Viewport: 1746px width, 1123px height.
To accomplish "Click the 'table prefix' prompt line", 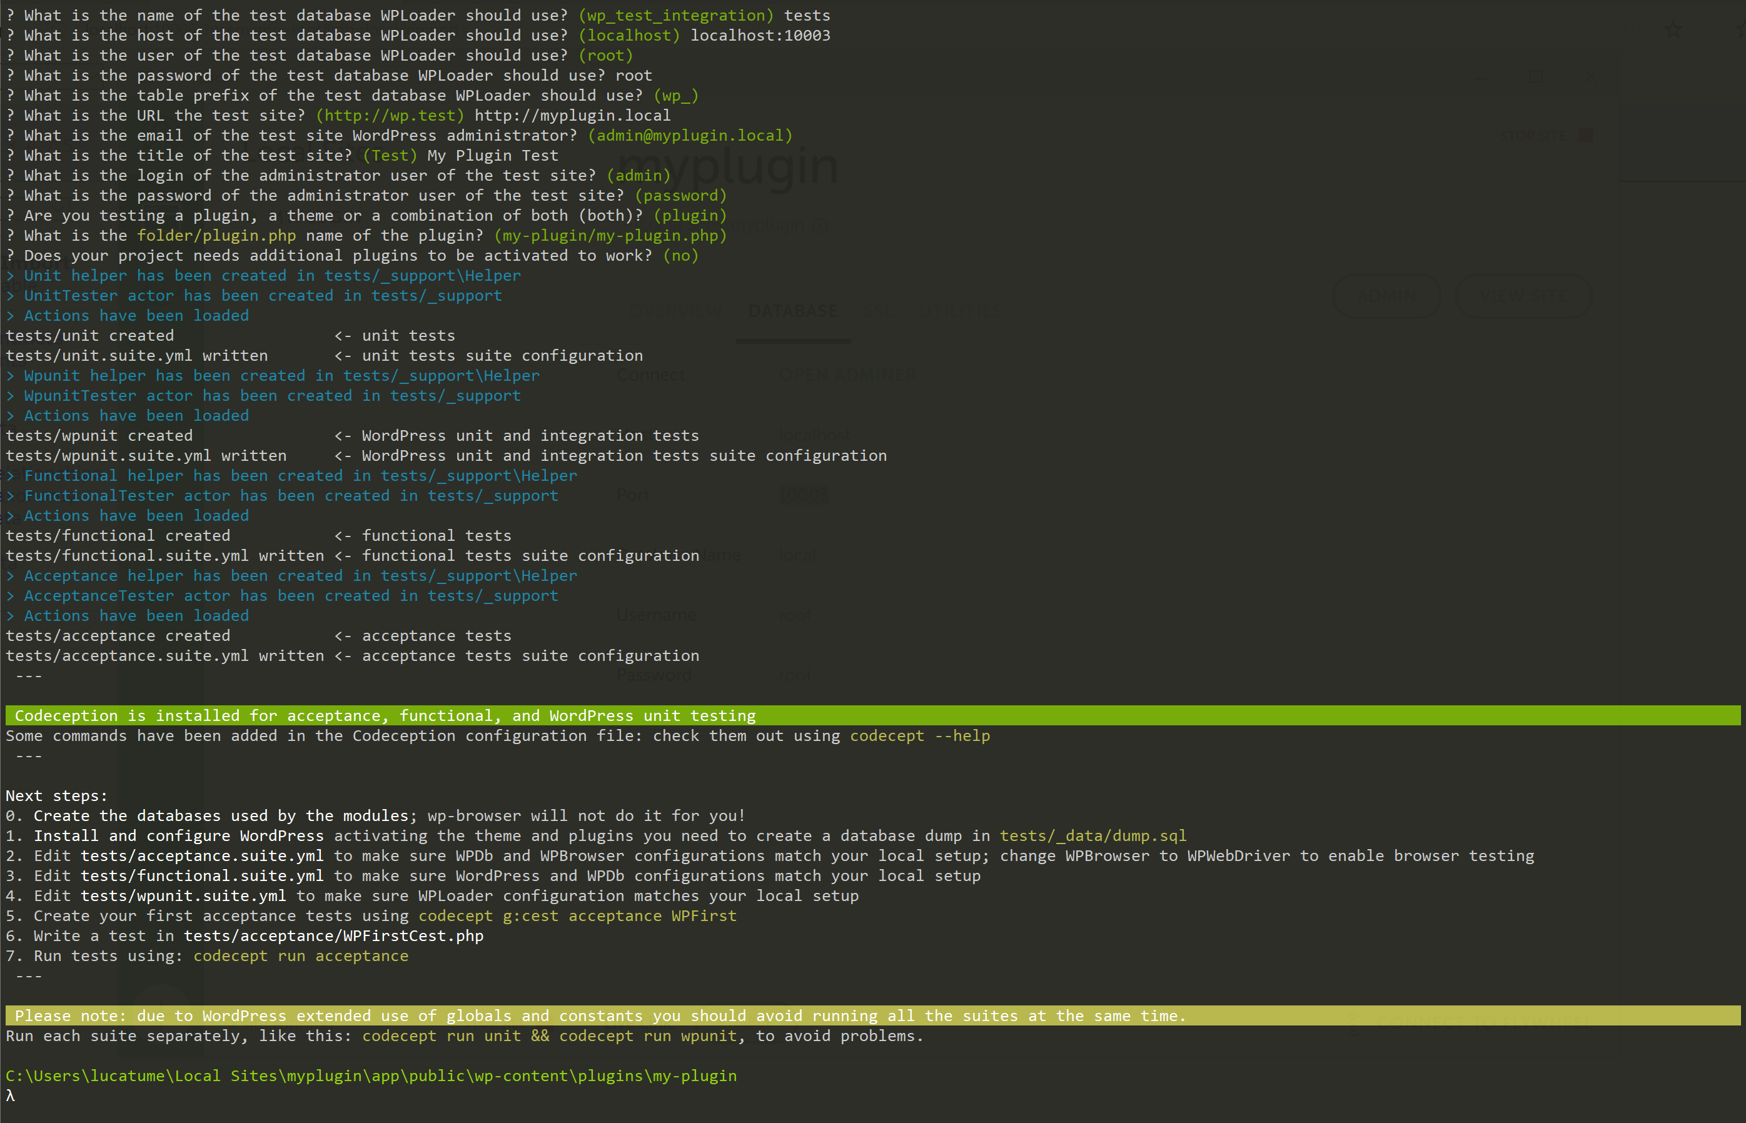I will 352,96.
